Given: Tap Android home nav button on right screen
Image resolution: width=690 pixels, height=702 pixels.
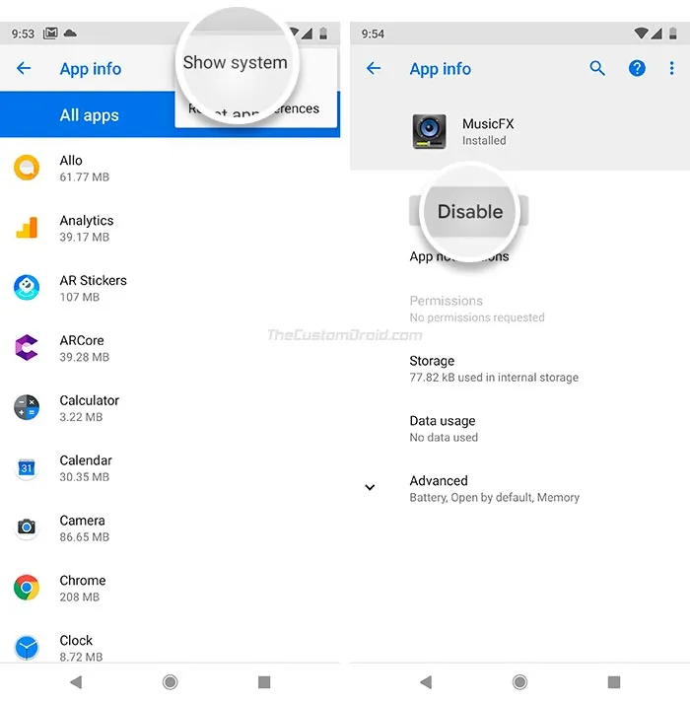Looking at the screenshot, I should 519,682.
